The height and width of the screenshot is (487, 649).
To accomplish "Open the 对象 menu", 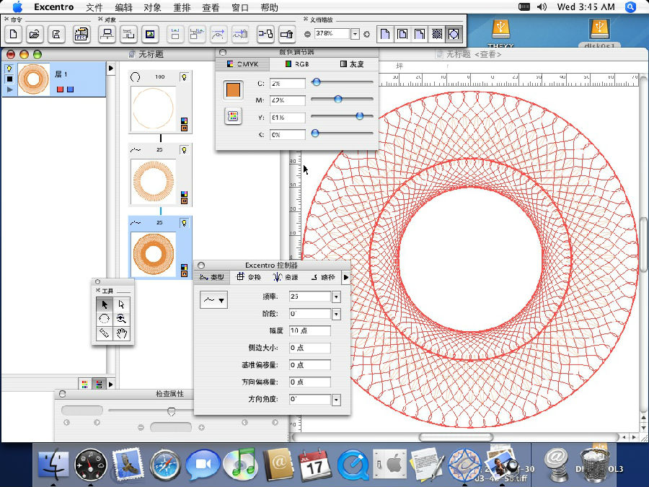I will pyautogui.click(x=152, y=7).
